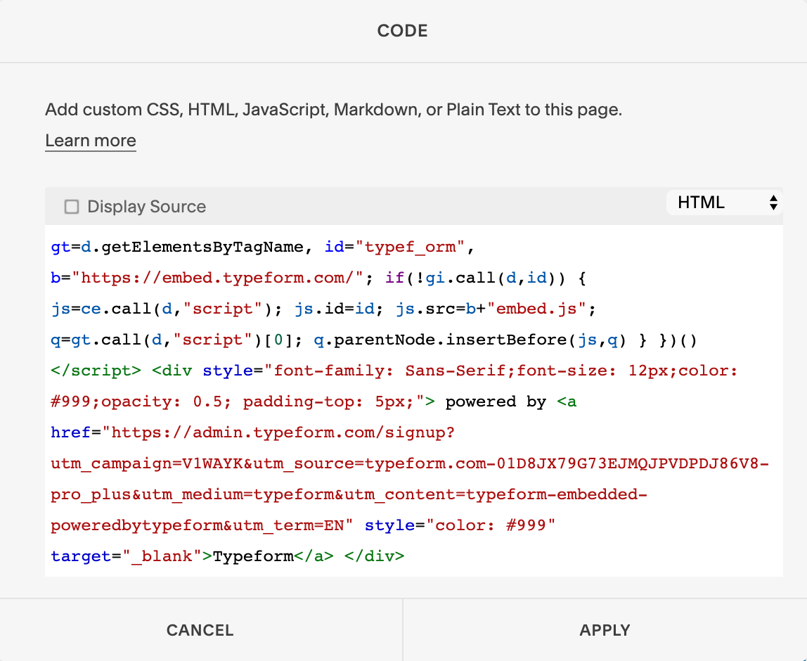The width and height of the screenshot is (807, 661).
Task: Click the "color: #999" style value
Action: pyautogui.click(x=491, y=525)
